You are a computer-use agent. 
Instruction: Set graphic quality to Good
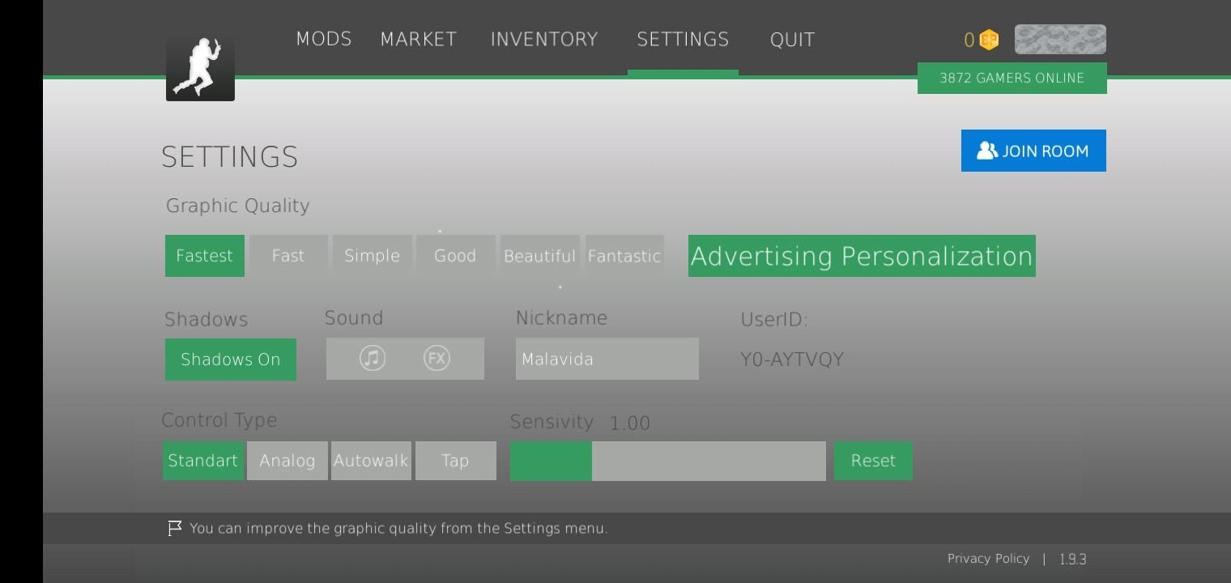(x=455, y=256)
